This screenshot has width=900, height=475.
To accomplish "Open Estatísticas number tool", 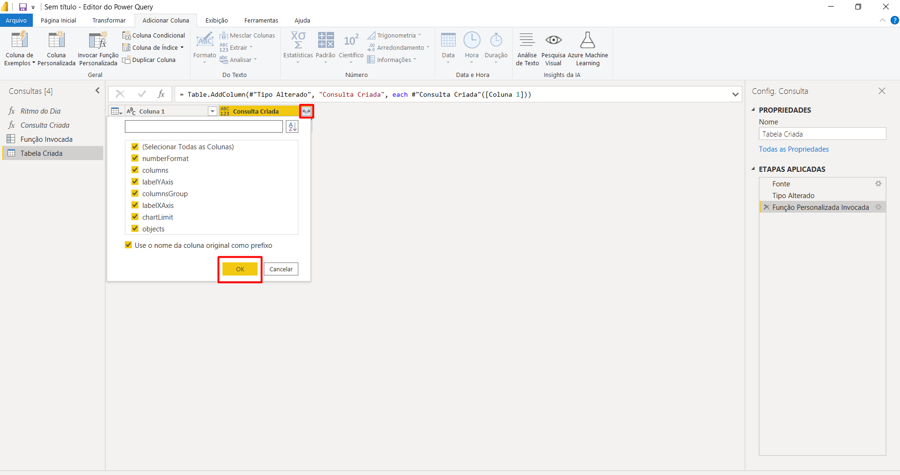I will tap(298, 47).
